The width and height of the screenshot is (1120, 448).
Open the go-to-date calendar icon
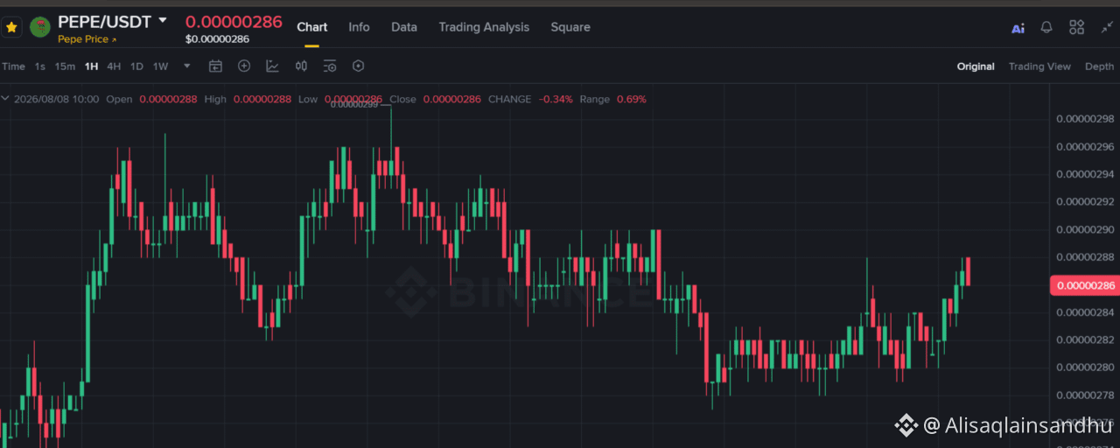click(x=215, y=66)
